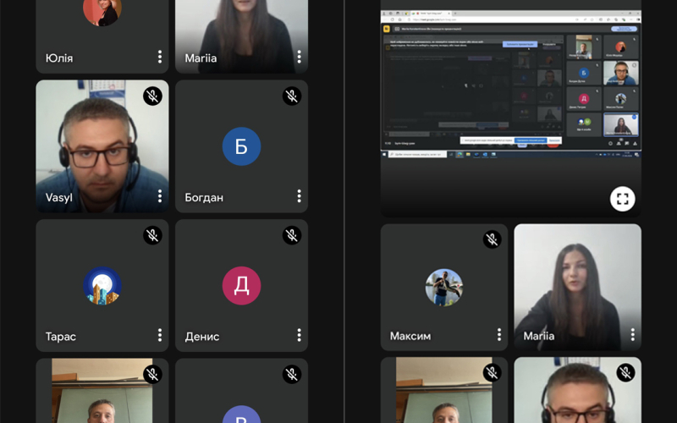The height and width of the screenshot is (423, 677).
Task: Click the name label Юлія
Action: pos(59,58)
